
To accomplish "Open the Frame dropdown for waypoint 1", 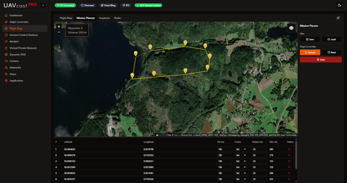I will 241,149.
